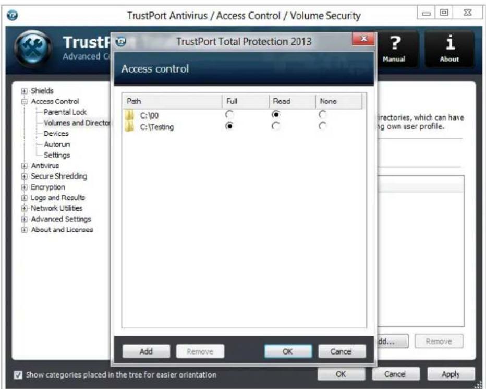The image size is (486, 389).
Task: Click the disabled Remove button in dialog
Action: tap(200, 351)
